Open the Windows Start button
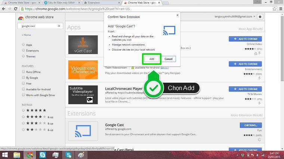This screenshot has width=284, height=159. coord(5,155)
